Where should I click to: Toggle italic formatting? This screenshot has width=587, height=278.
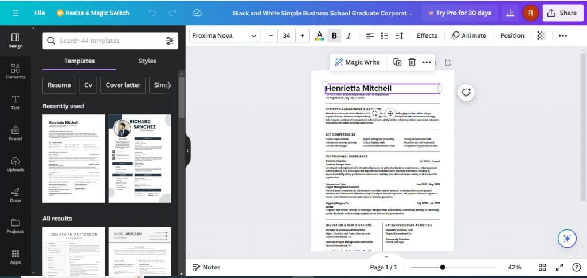[349, 35]
